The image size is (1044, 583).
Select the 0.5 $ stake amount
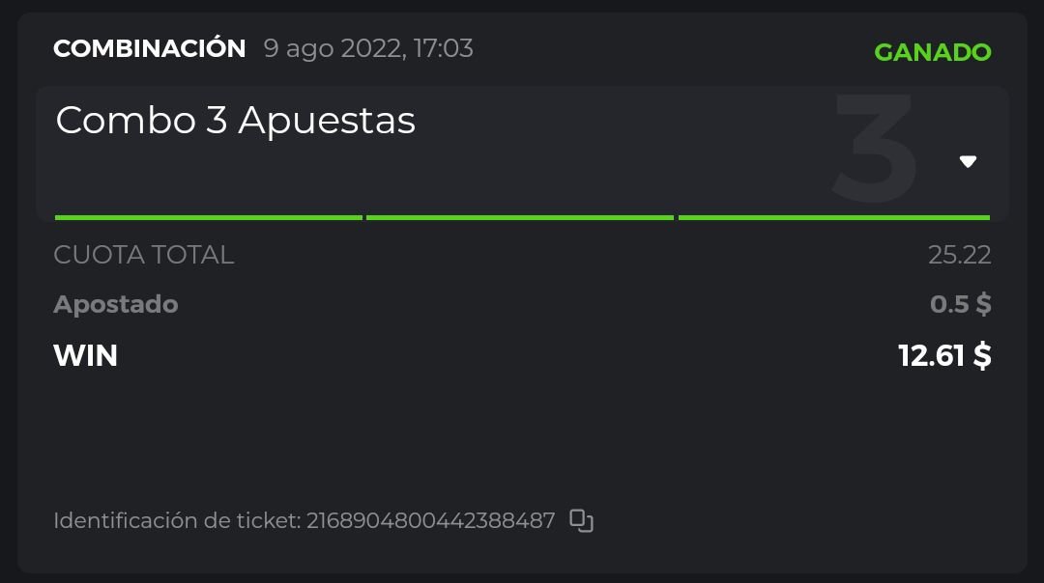[x=960, y=304]
